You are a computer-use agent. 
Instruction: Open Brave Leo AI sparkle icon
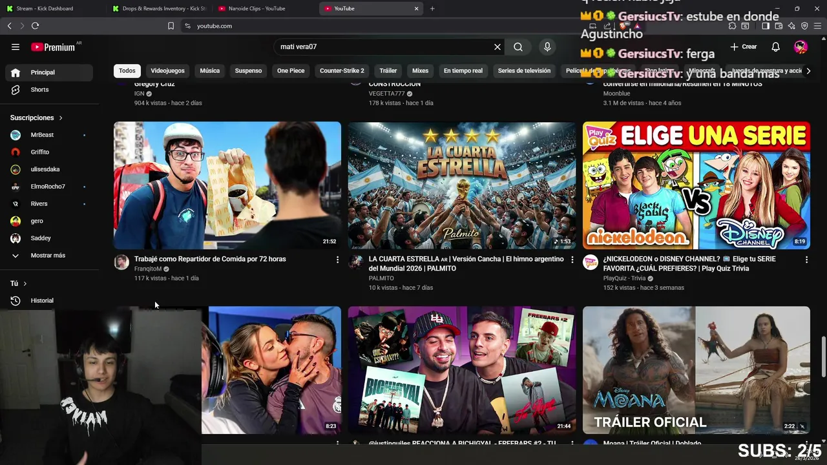pos(791,26)
